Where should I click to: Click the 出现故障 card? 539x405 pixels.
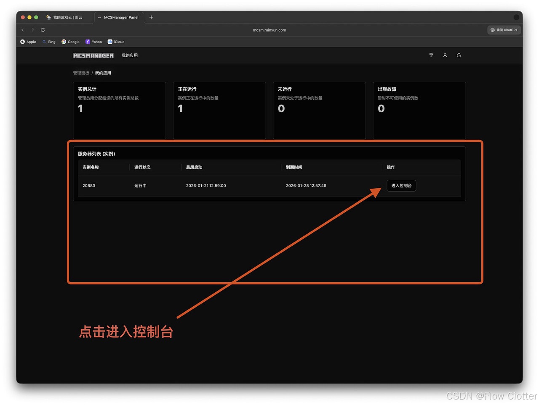pos(419,110)
